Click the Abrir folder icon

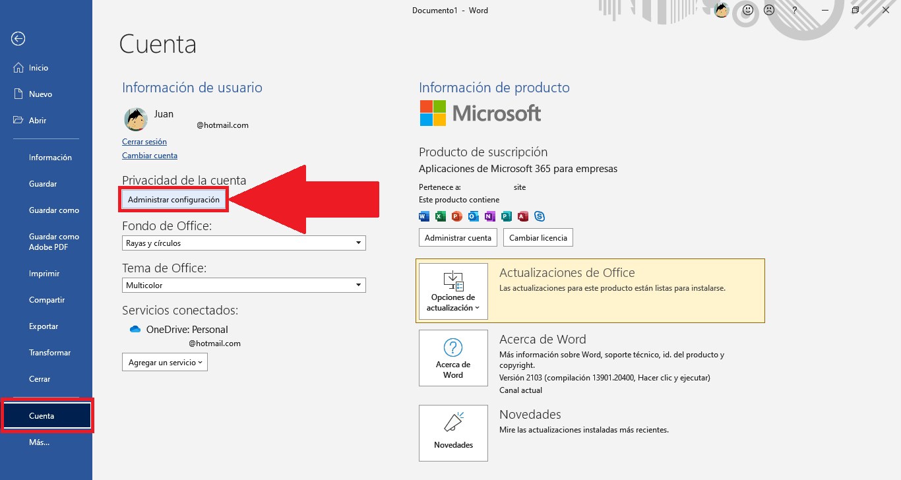coord(18,121)
